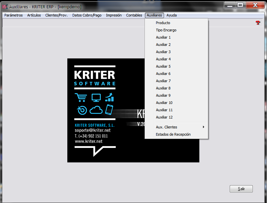Select Auxiliar 9 entry
This screenshot has height=203, width=267.
point(177,95)
